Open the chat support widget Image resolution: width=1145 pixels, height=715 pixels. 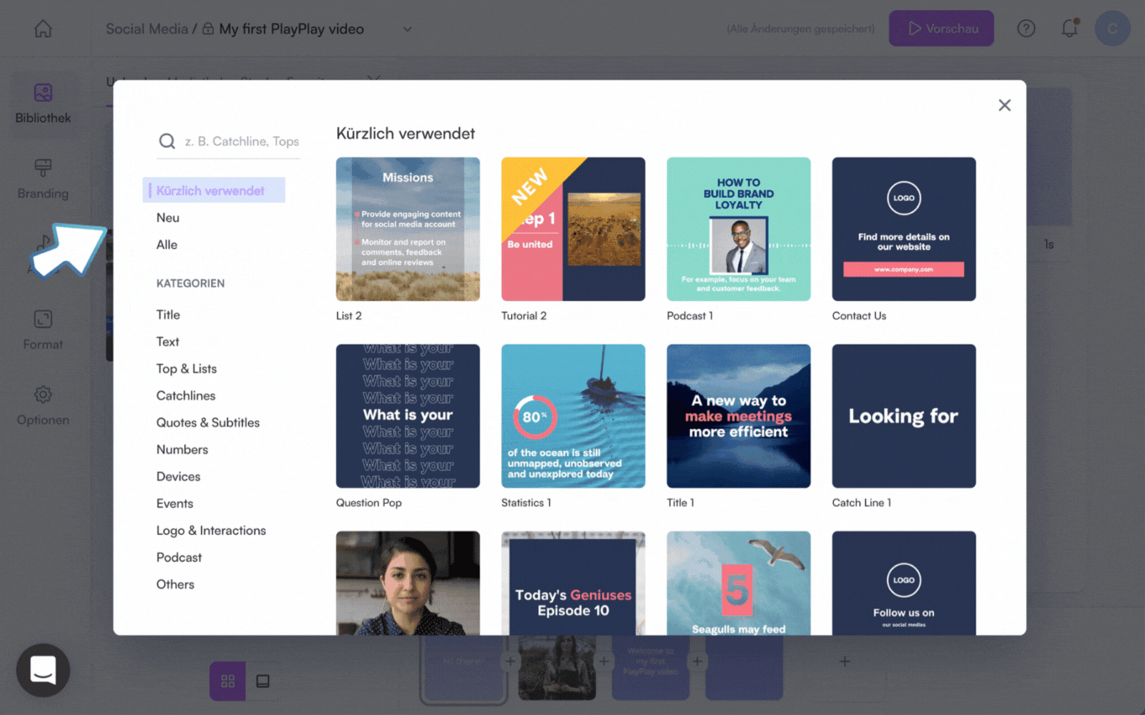point(43,671)
